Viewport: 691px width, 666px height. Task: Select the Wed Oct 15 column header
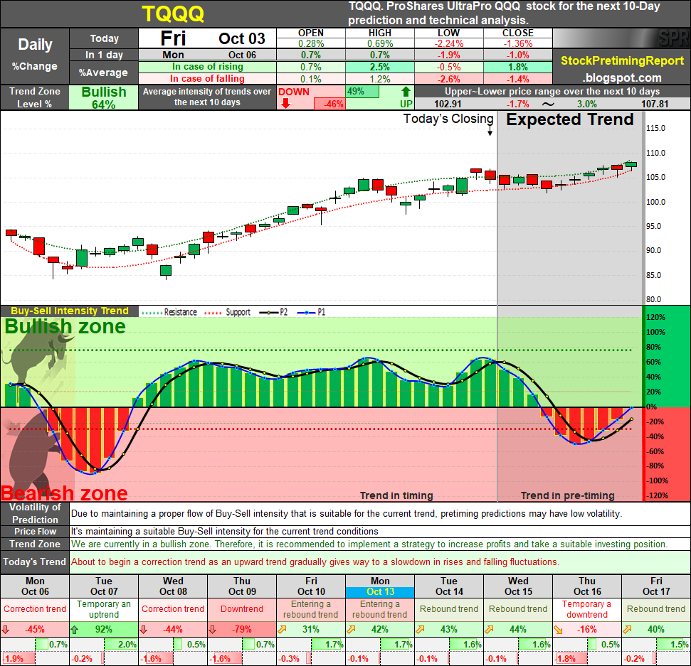click(518, 586)
